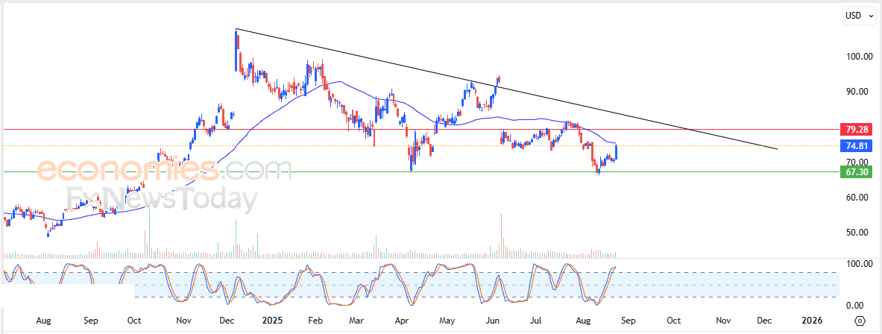Open chart settings hexagon icon
This screenshot has width=882, height=334.
860,321
